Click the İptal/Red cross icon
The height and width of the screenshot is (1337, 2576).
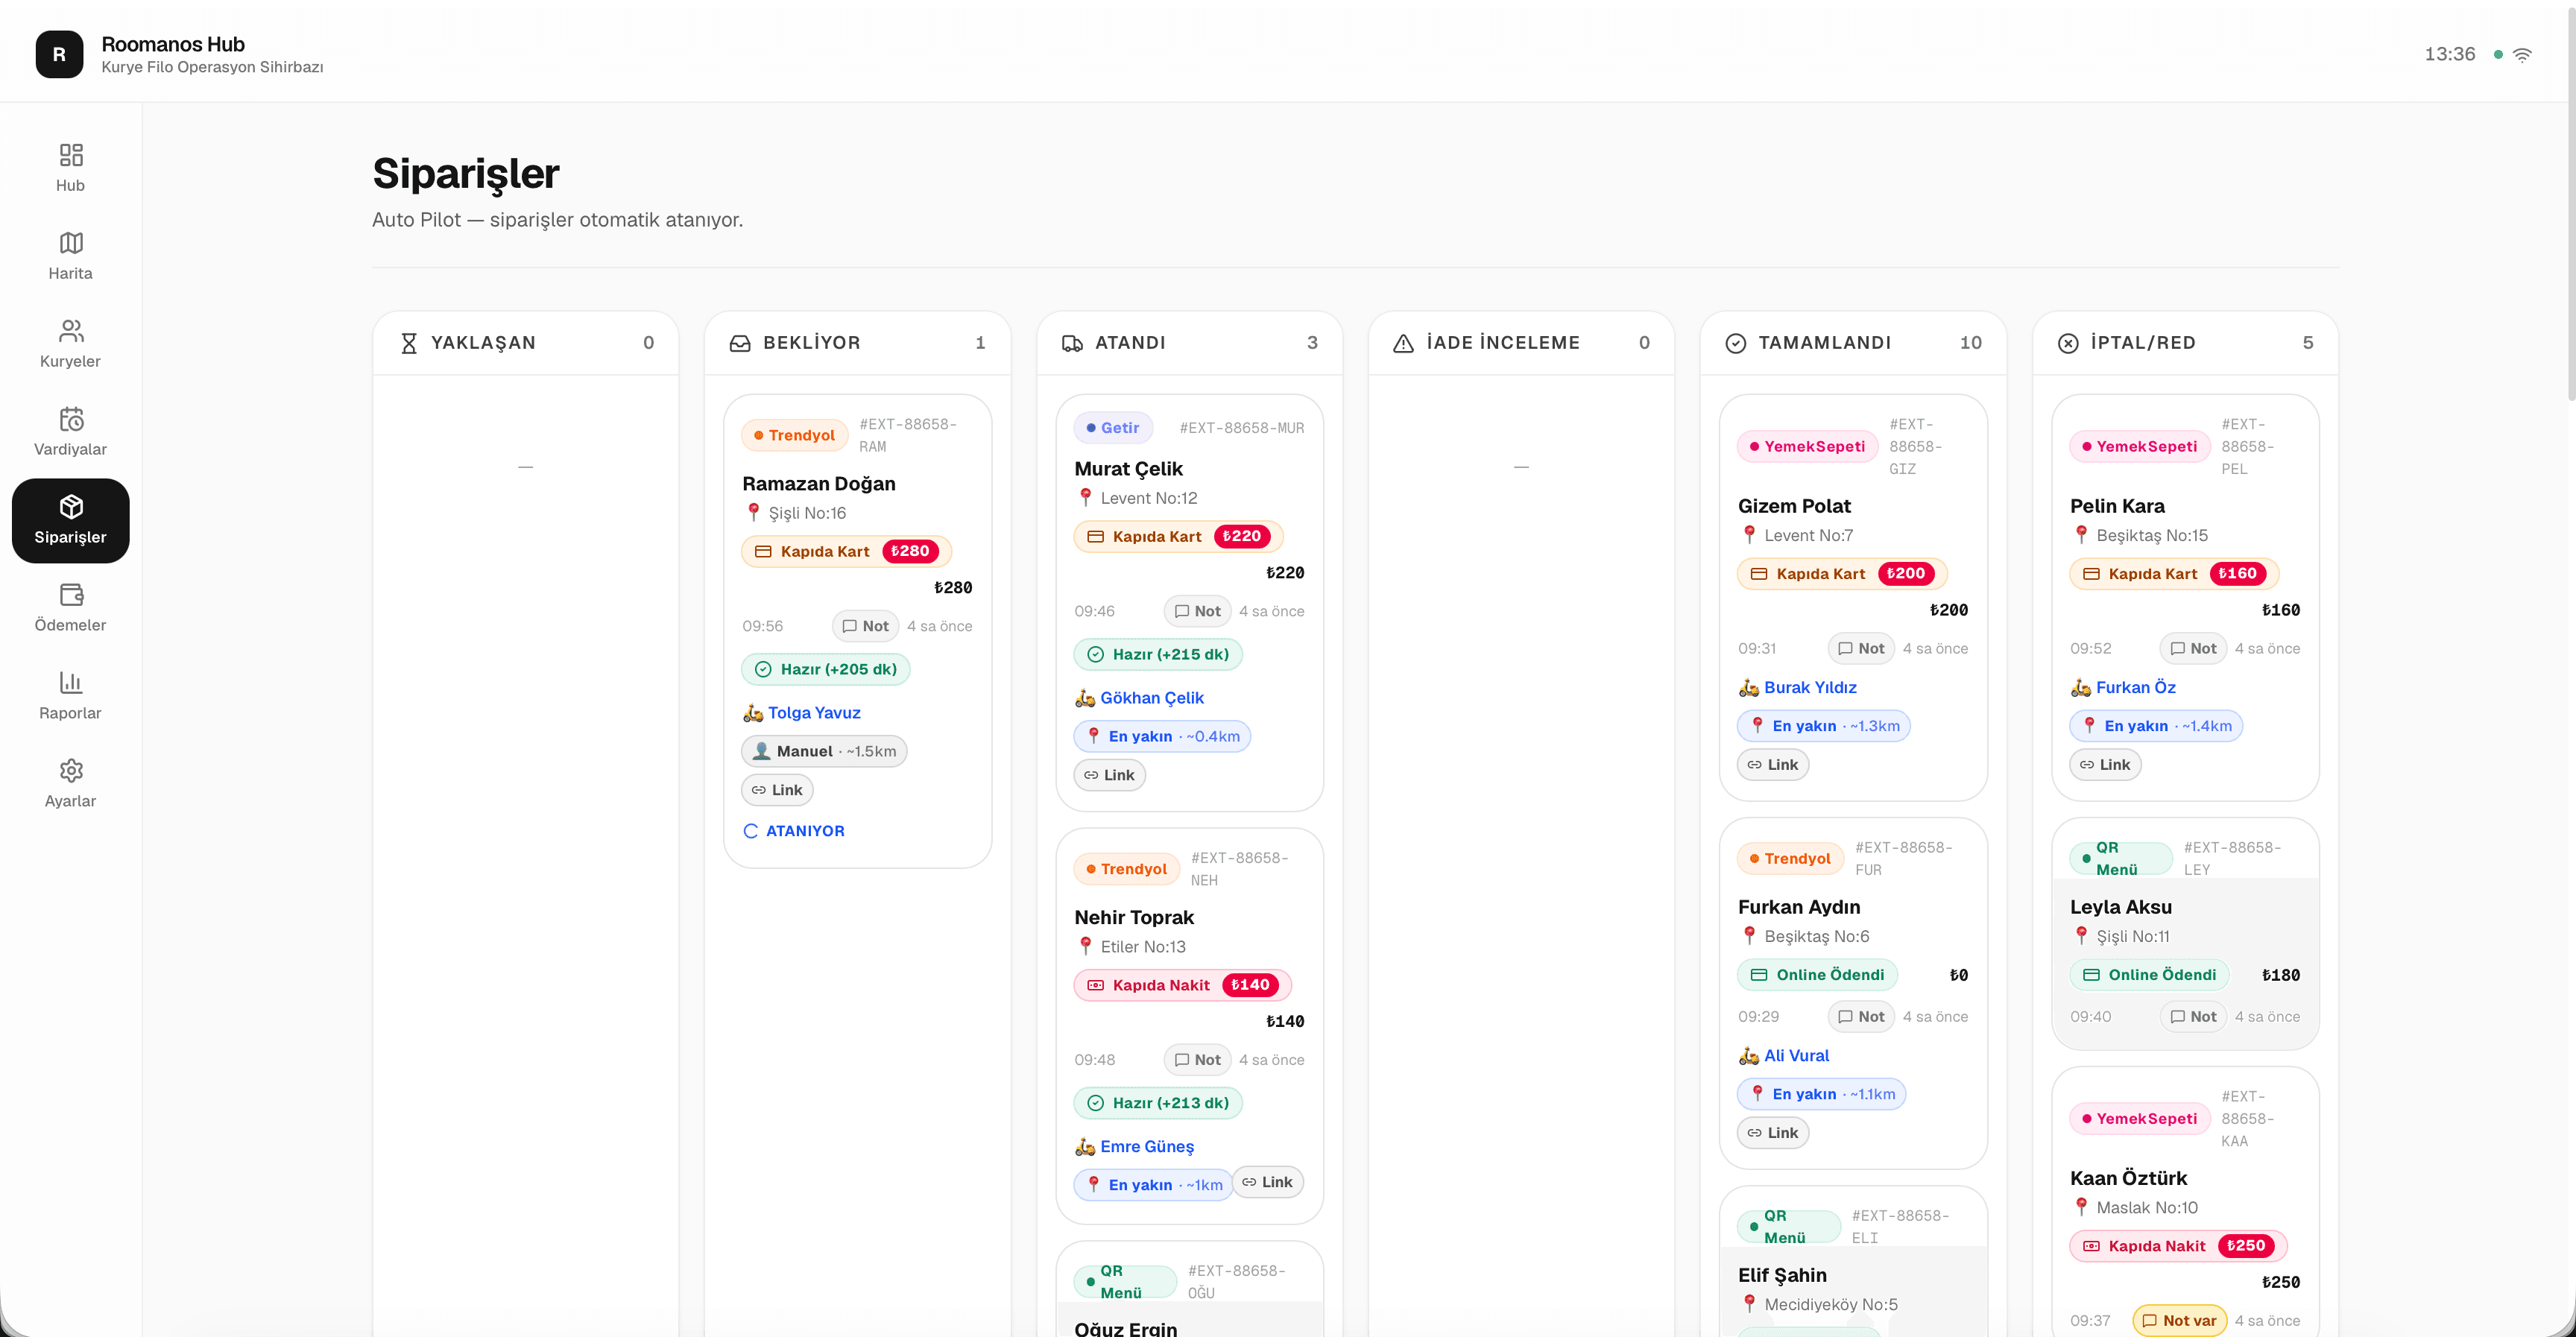click(2068, 343)
